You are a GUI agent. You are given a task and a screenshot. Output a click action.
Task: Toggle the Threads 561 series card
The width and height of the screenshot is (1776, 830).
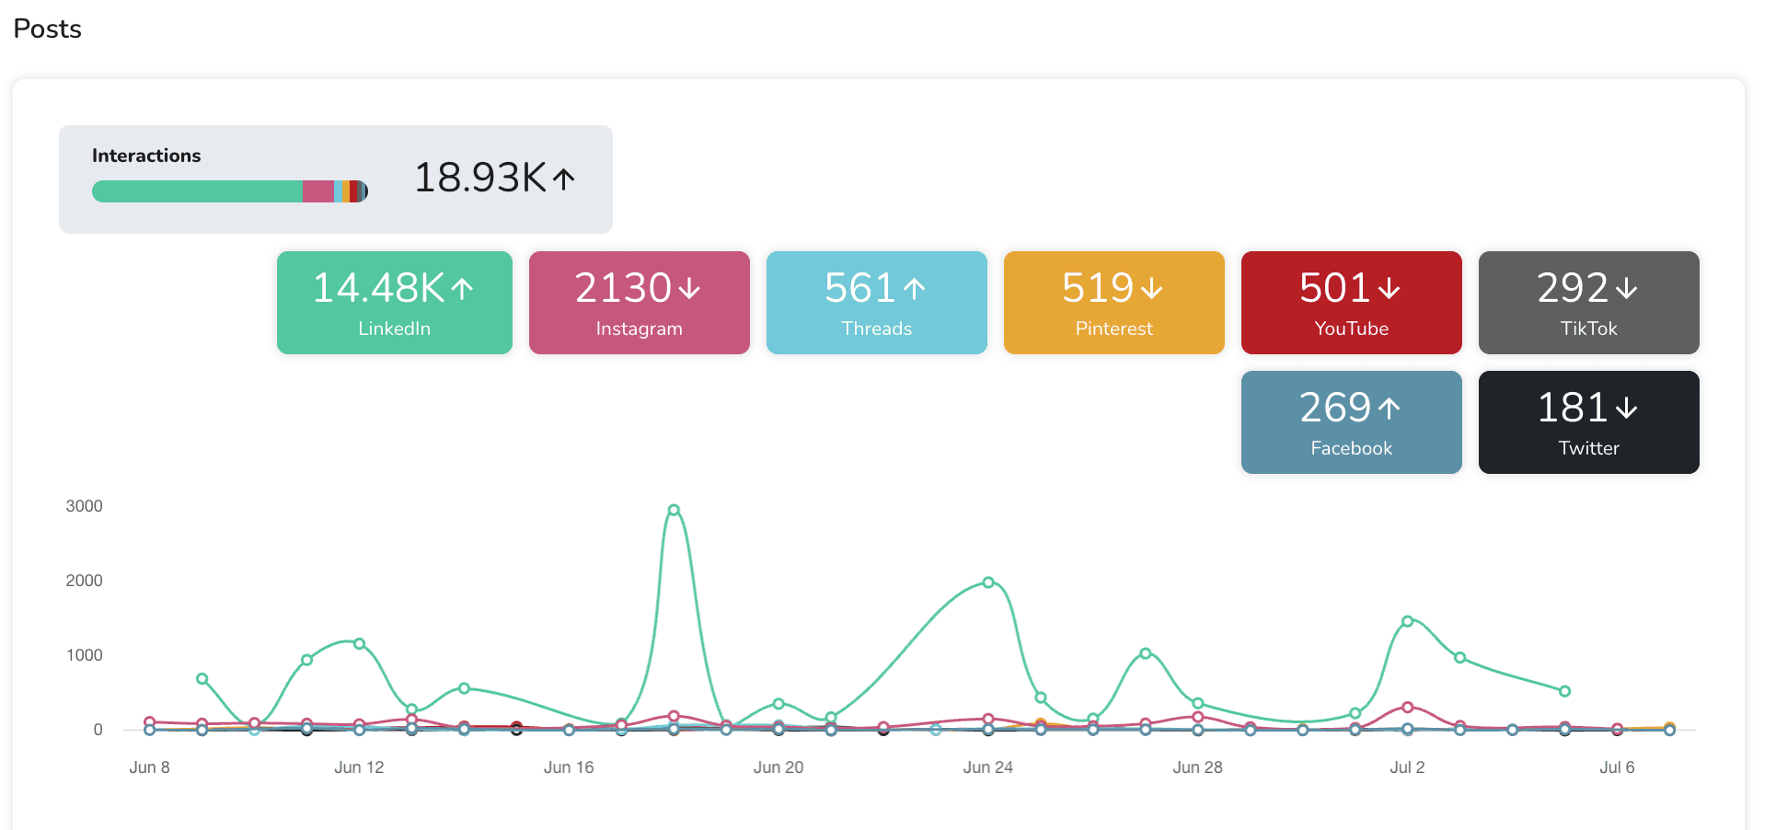876,303
